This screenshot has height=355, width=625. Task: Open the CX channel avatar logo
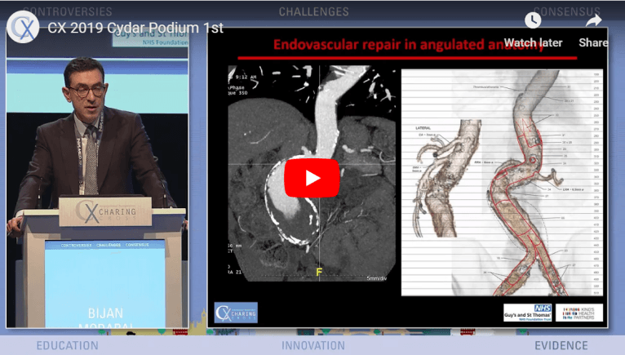coord(23,28)
